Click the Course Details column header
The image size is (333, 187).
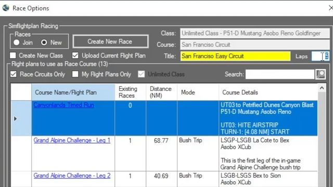268,92
